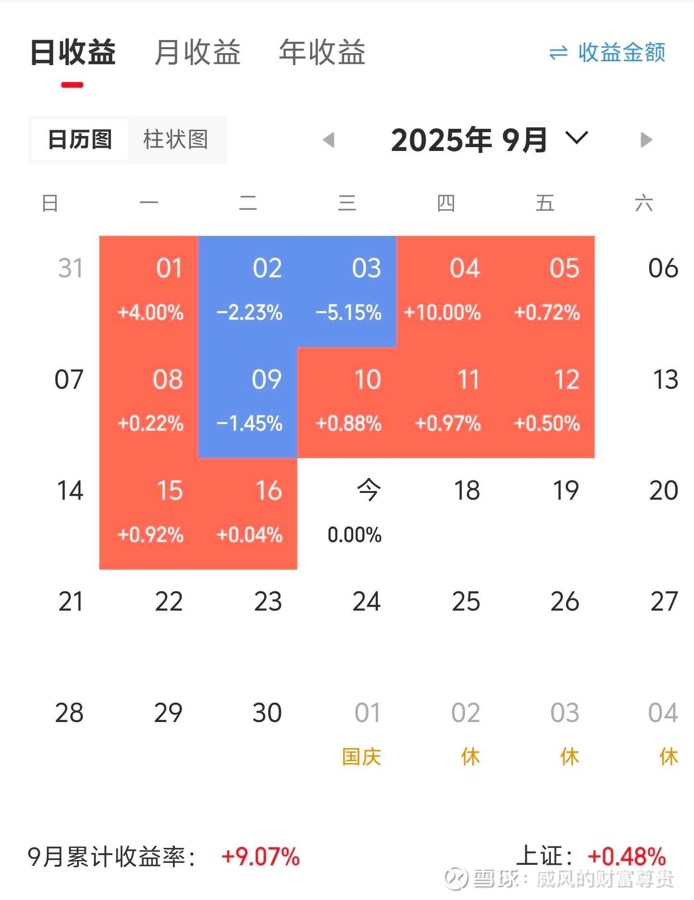Go to previous month with left arrow
The image size is (694, 900).
tap(329, 140)
